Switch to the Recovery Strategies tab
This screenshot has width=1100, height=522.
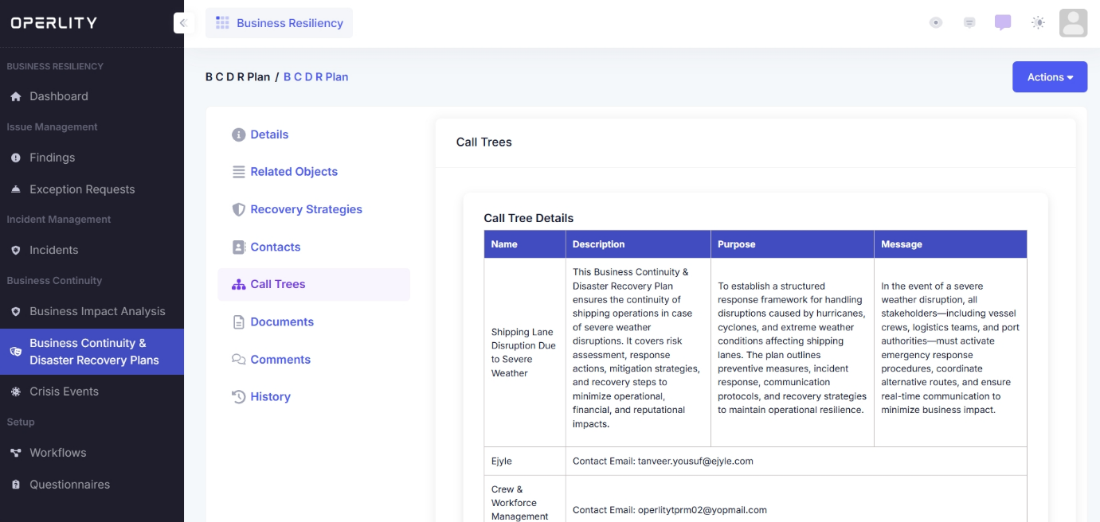click(306, 209)
